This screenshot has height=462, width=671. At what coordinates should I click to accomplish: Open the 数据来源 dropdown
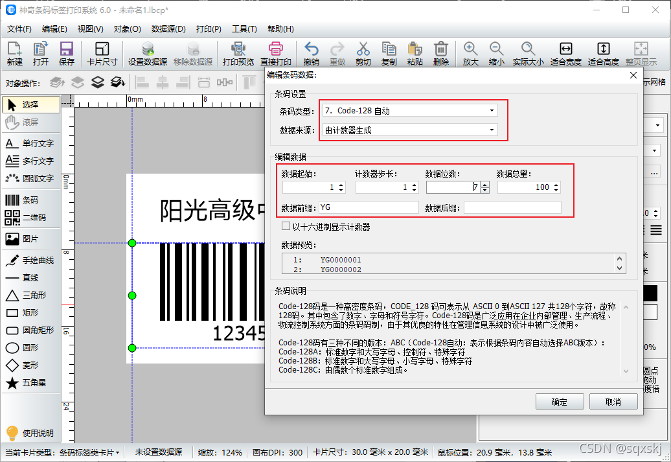(410, 130)
